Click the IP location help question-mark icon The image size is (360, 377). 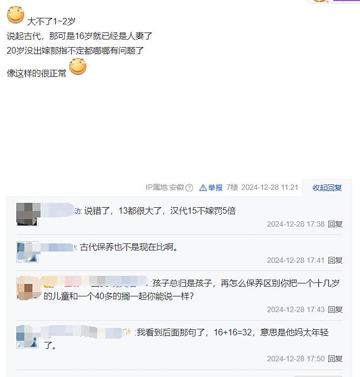[189, 188]
